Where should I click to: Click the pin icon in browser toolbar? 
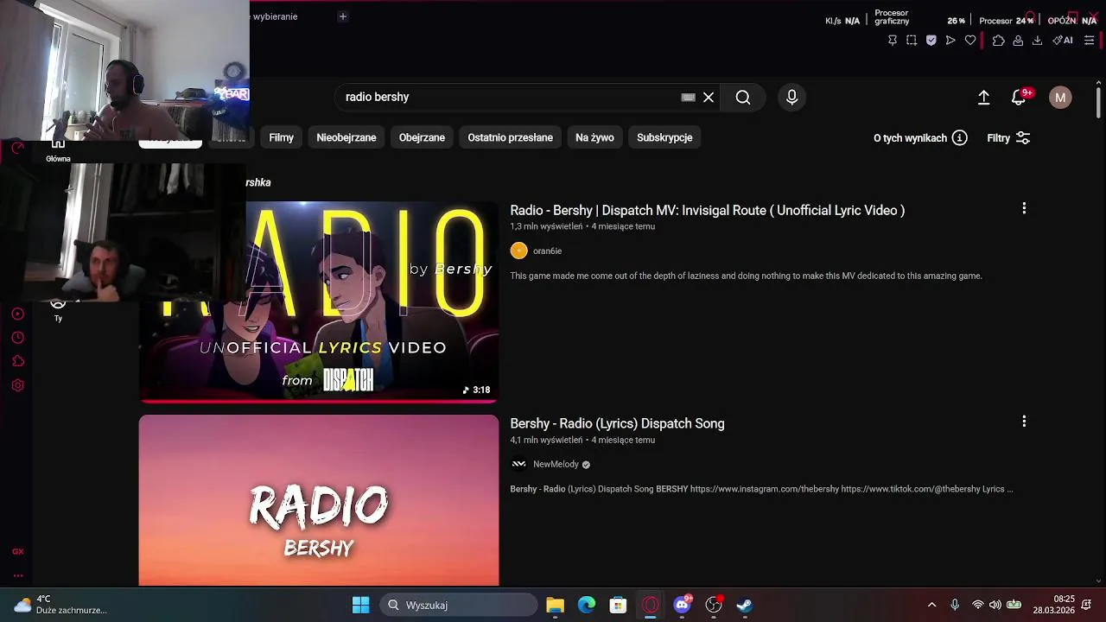tap(893, 40)
